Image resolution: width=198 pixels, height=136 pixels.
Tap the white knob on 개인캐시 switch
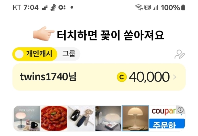point(19,54)
